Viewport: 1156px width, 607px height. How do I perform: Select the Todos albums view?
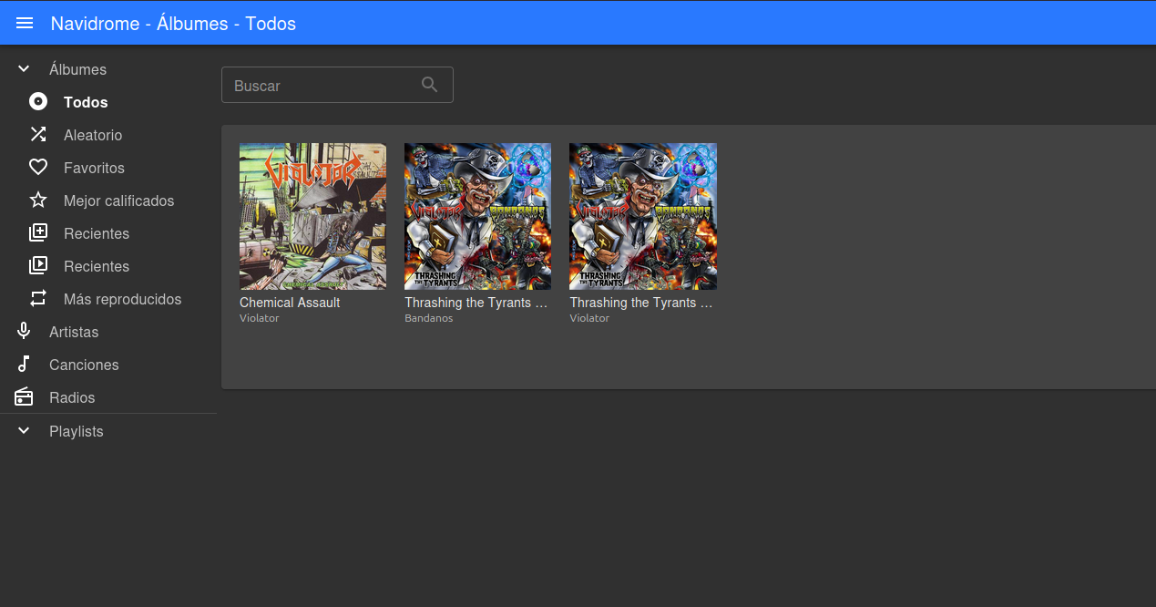click(x=86, y=102)
